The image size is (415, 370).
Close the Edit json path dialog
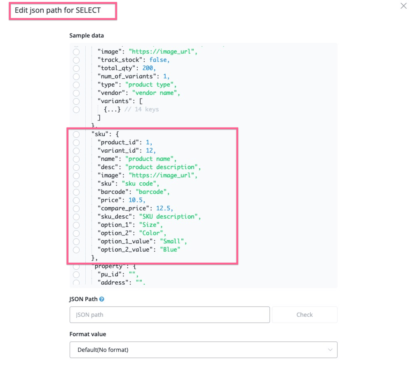click(403, 6)
